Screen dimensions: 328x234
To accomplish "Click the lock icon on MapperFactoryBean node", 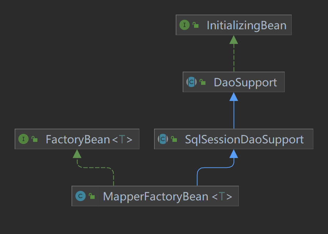I will [92, 196].
